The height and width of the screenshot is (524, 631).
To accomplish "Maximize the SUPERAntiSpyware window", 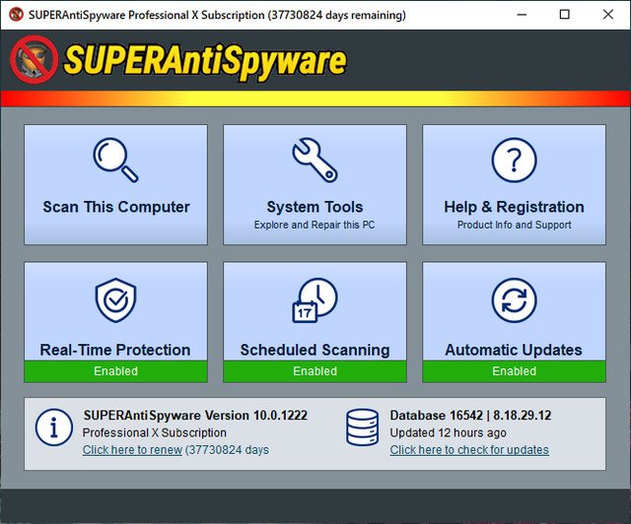I will (x=565, y=15).
